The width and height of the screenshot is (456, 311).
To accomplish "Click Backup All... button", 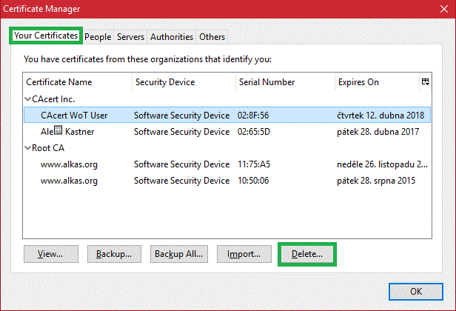I will [x=178, y=254].
